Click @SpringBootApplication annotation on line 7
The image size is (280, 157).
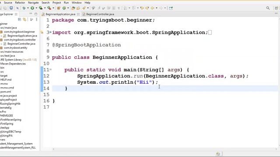[x=87, y=45]
